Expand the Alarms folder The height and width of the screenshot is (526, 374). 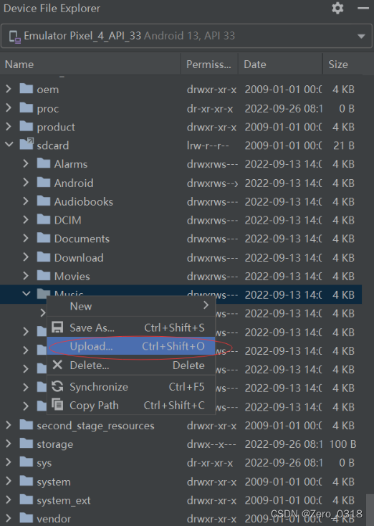(26, 163)
